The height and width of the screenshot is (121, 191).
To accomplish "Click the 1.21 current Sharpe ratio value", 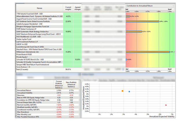I will tap(59, 103).
